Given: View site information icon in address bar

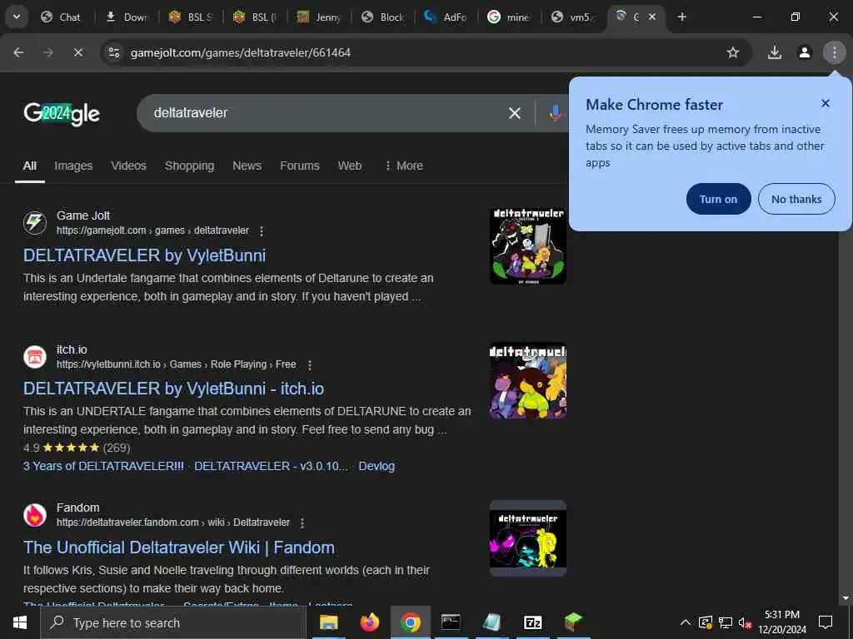Looking at the screenshot, I should point(113,52).
